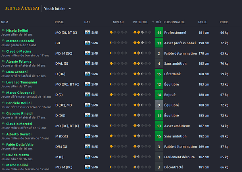Open Alessio Falanga's player profile

click(x=19, y=61)
